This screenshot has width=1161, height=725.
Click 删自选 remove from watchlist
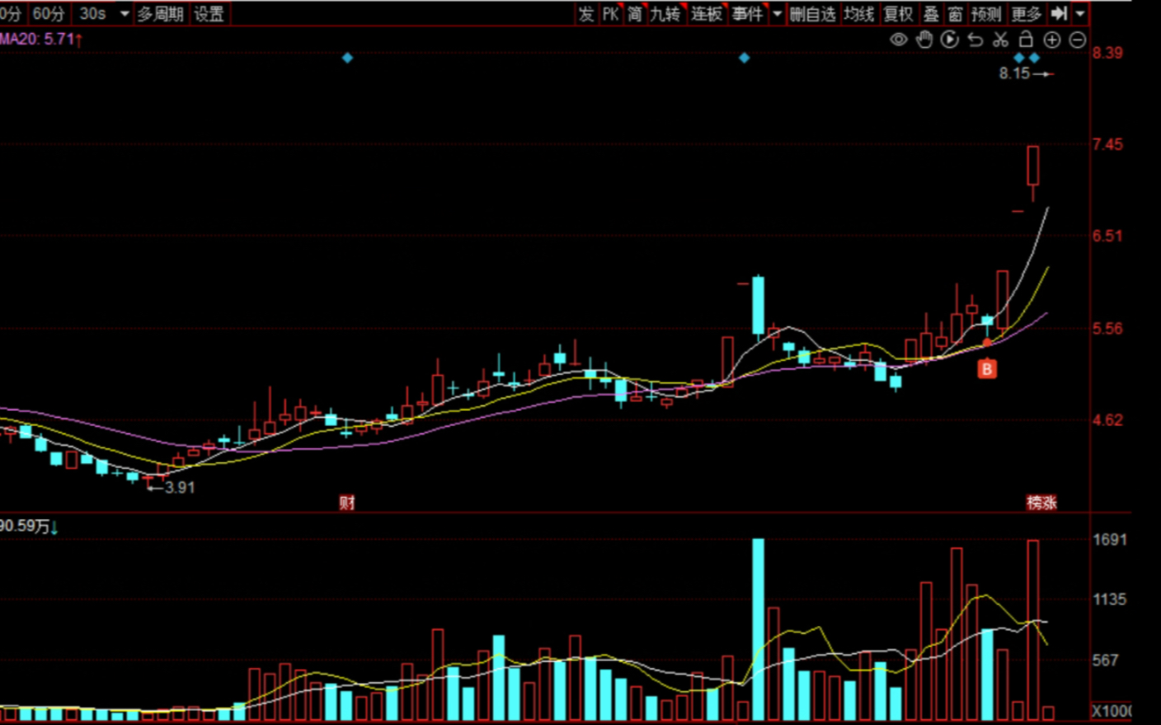click(x=813, y=13)
